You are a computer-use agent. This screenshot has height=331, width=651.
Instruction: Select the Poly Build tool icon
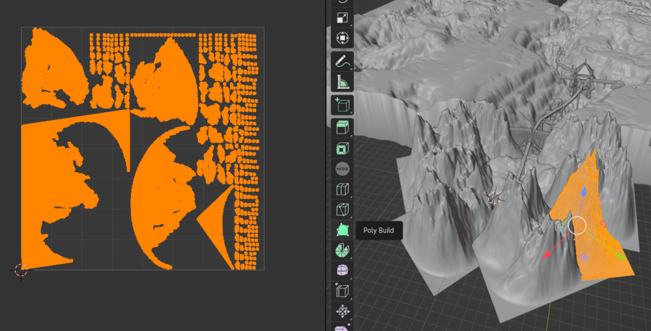pyautogui.click(x=342, y=230)
